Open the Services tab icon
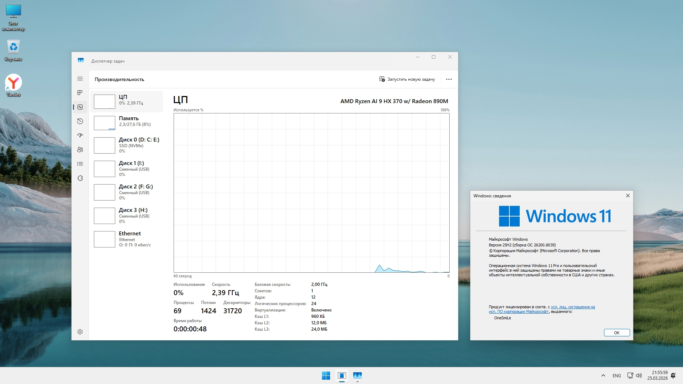This screenshot has height=384, width=683. [80, 178]
